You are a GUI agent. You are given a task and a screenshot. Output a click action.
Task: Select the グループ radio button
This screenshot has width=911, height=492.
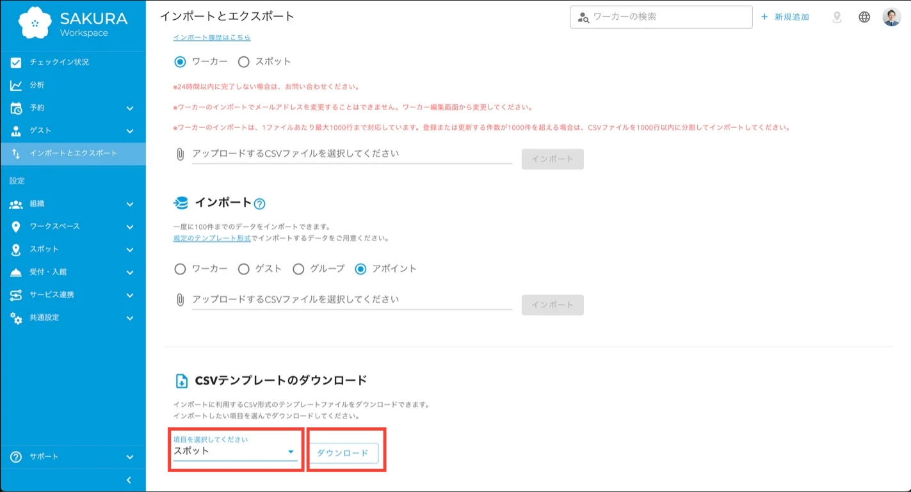[x=298, y=269]
